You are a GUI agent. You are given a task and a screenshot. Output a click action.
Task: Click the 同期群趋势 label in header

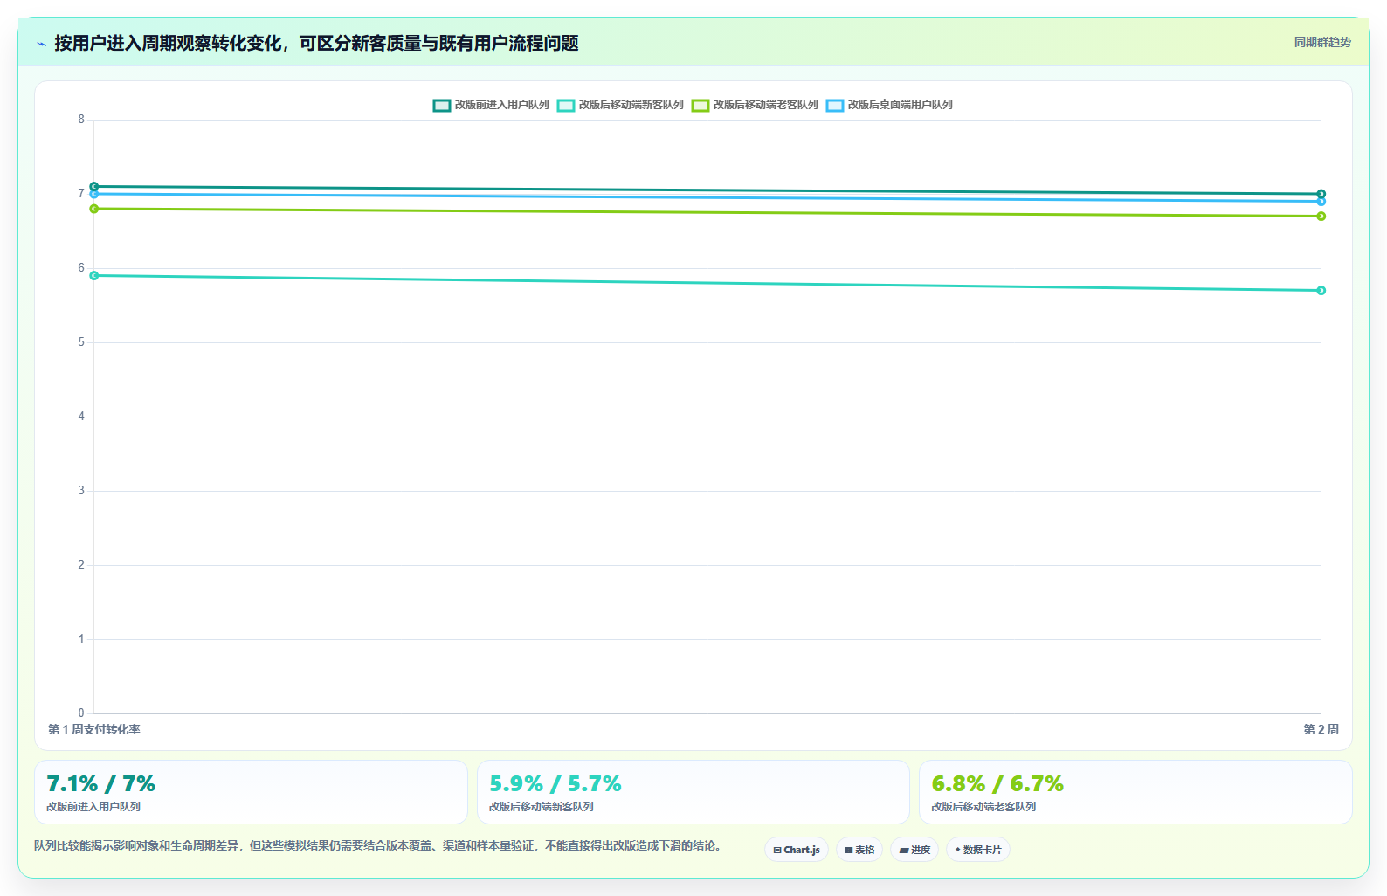(1322, 42)
